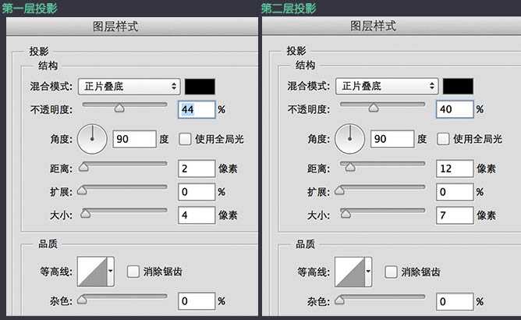Click the 大小 field showing 4
This screenshot has height=320, width=521.
[197, 215]
